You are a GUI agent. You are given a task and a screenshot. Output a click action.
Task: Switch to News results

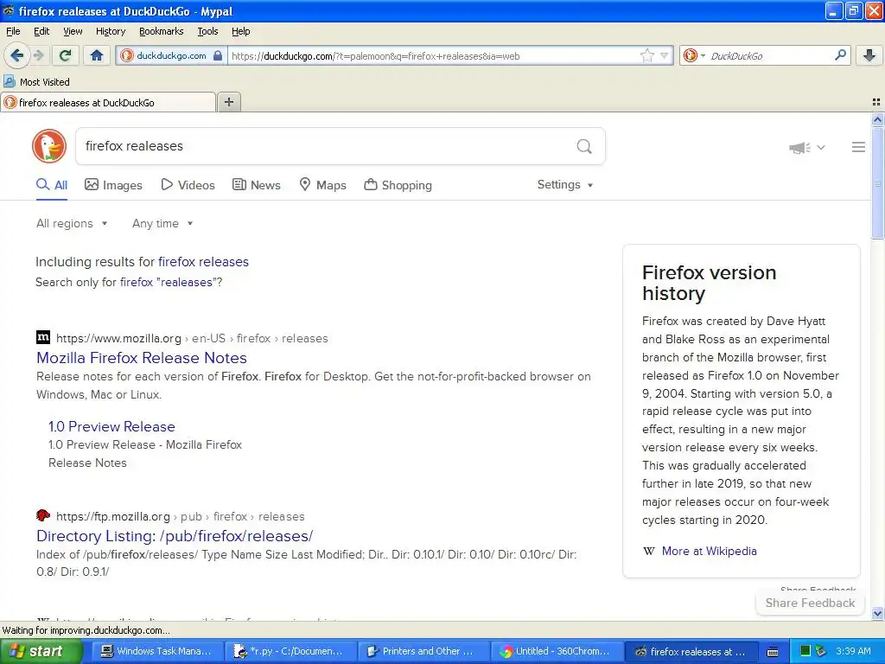click(x=257, y=185)
